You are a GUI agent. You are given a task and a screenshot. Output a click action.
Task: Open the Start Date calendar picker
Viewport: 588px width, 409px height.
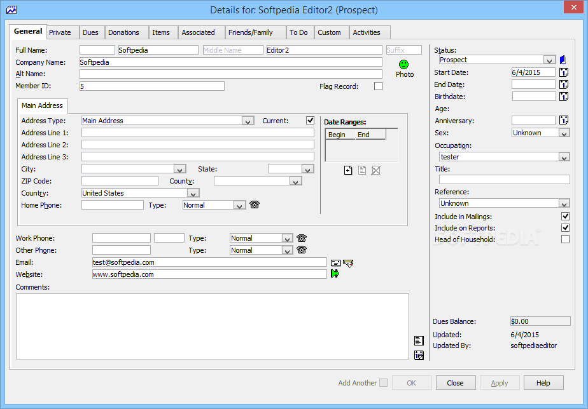564,72
